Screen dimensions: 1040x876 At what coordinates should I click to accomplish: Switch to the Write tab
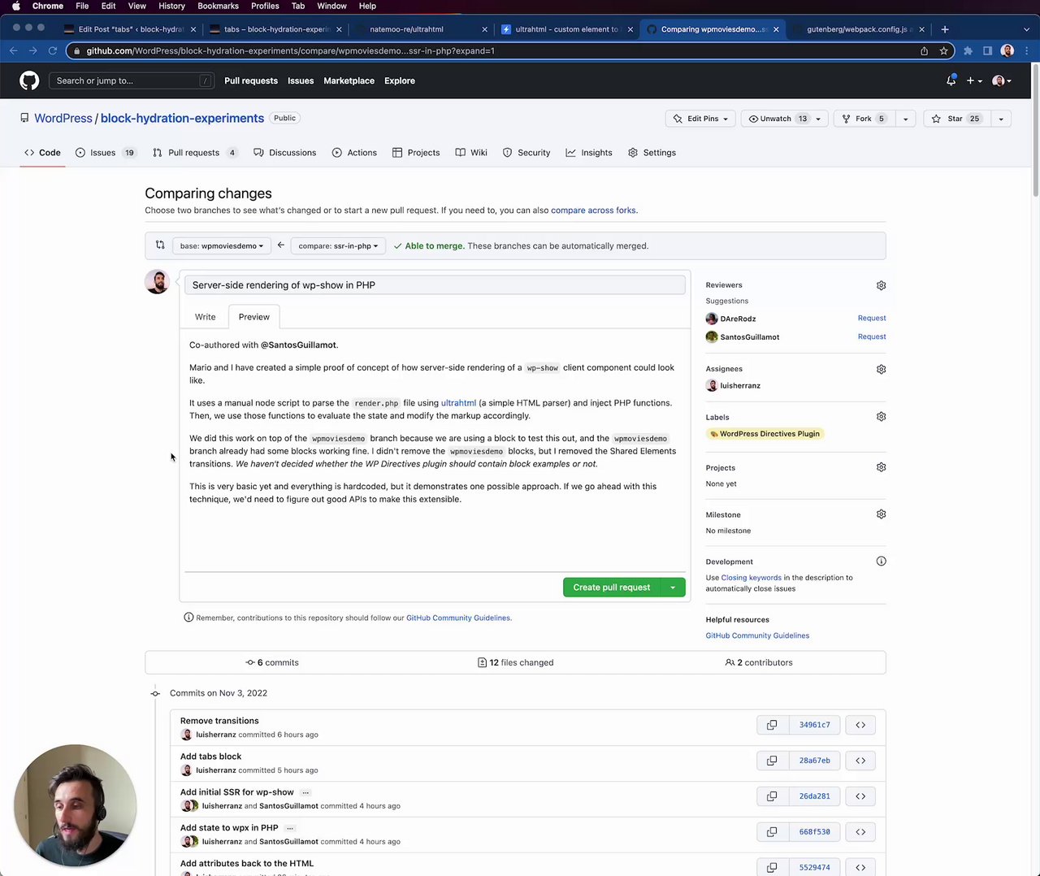205,317
